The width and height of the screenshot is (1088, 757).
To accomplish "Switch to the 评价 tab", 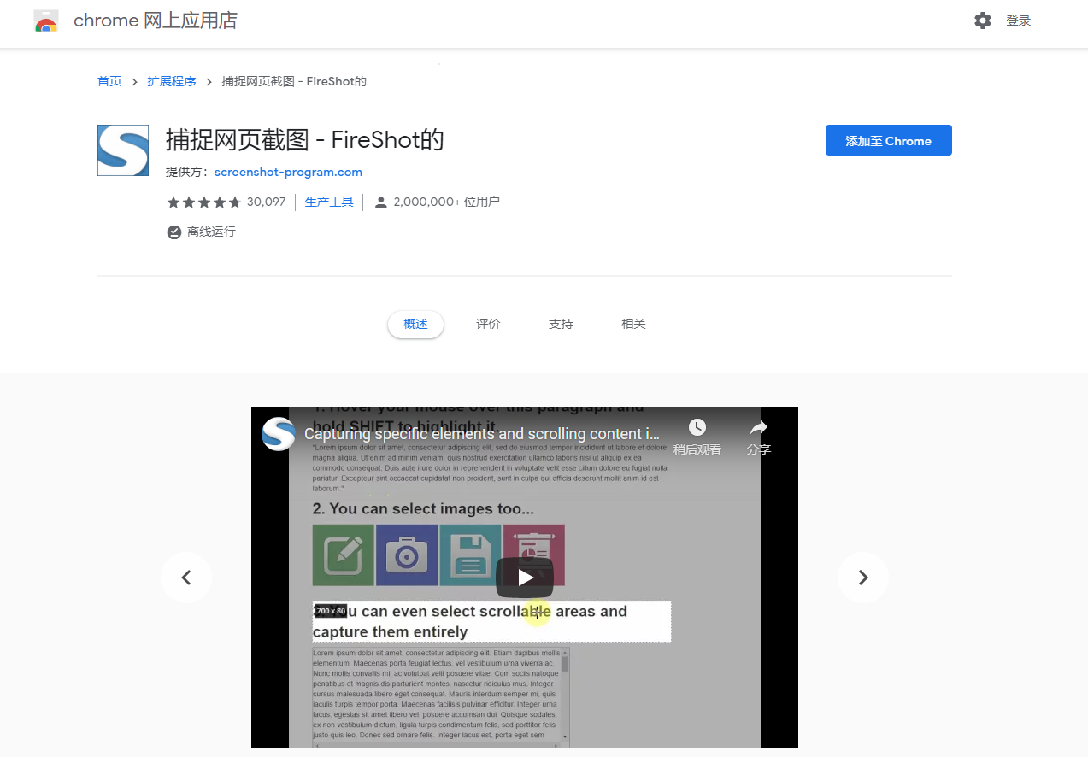I will (488, 325).
